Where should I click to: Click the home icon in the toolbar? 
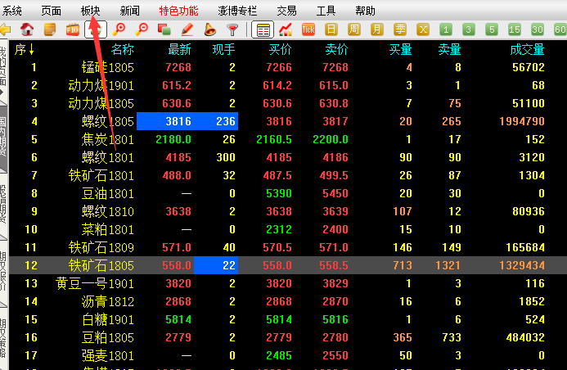click(x=27, y=30)
